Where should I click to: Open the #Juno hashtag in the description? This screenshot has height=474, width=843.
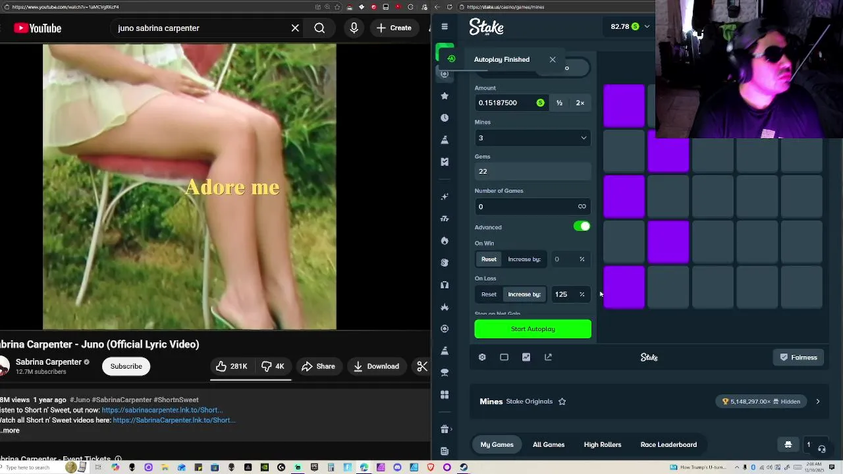point(80,400)
